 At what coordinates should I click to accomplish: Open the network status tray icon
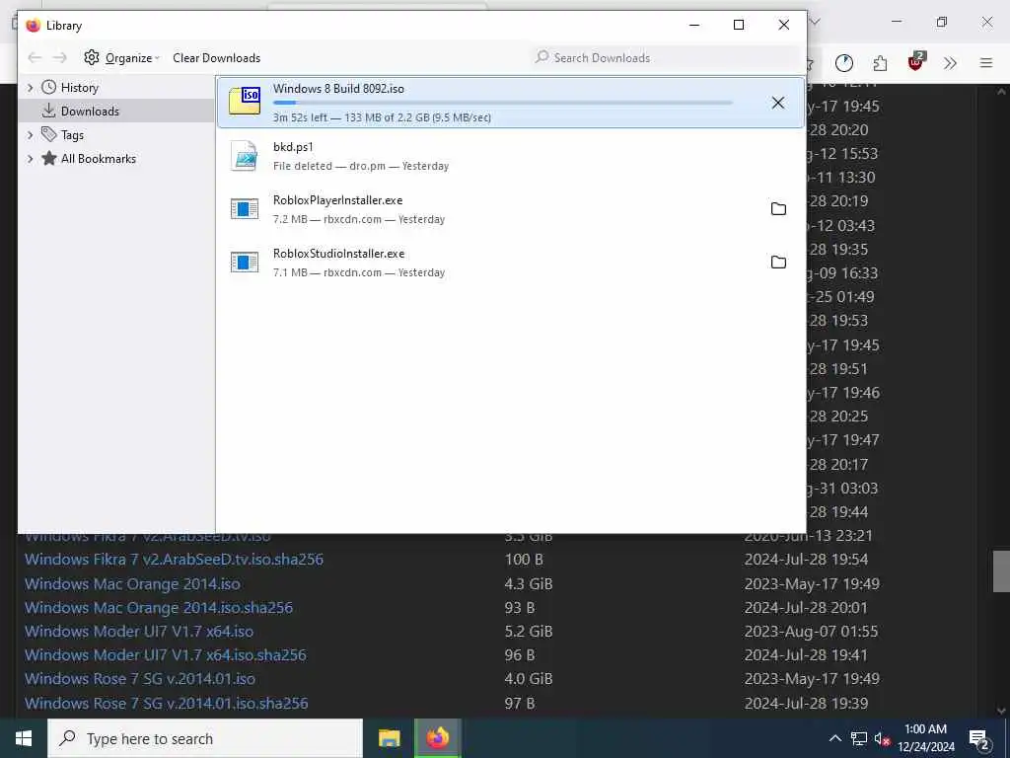[x=859, y=738]
